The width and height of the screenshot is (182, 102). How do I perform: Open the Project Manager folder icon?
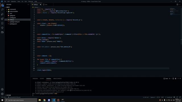pyautogui.click(x=2, y=32)
